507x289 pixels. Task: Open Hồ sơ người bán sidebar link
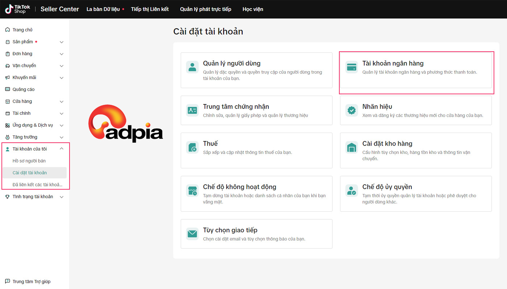click(29, 161)
